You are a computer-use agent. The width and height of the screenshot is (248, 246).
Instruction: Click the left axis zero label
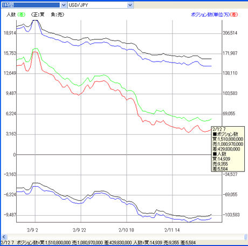tap(15, 155)
